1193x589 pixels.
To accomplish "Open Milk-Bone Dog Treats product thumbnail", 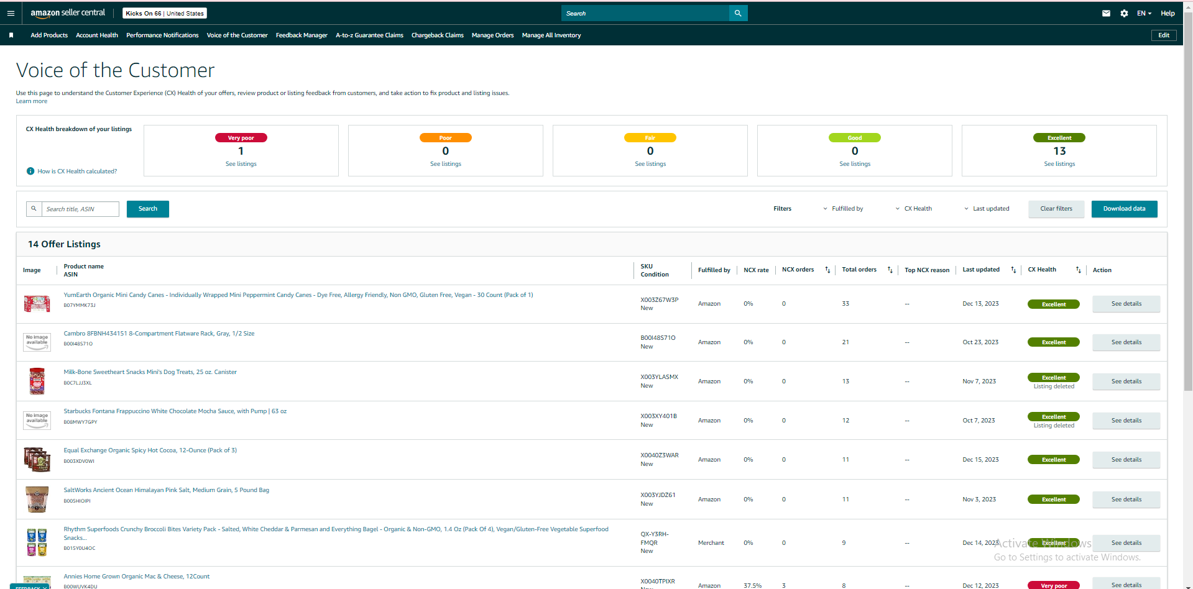I will coord(37,381).
